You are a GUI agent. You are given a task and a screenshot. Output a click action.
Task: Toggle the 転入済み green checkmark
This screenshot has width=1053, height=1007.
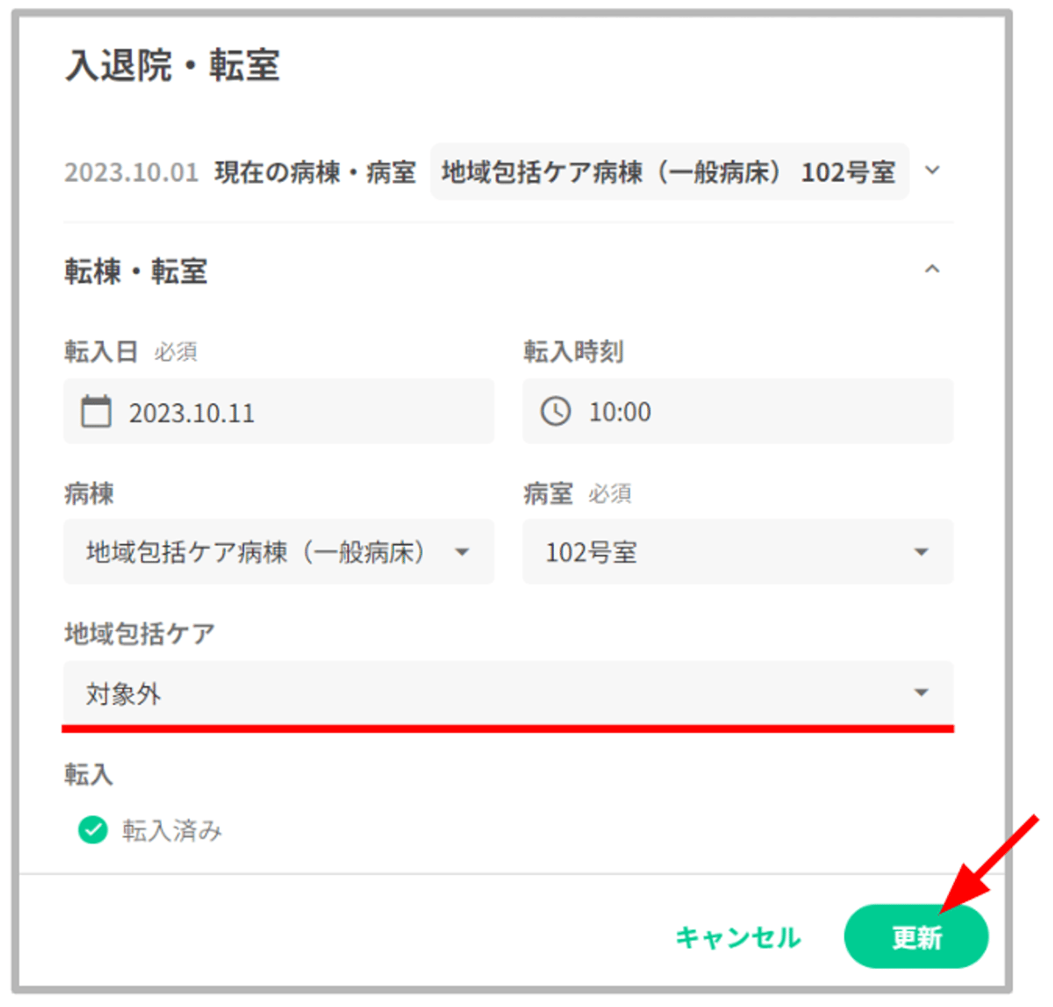pos(92,830)
